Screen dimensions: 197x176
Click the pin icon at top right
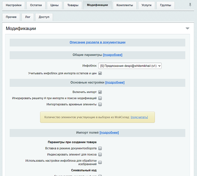[x=190, y=5]
